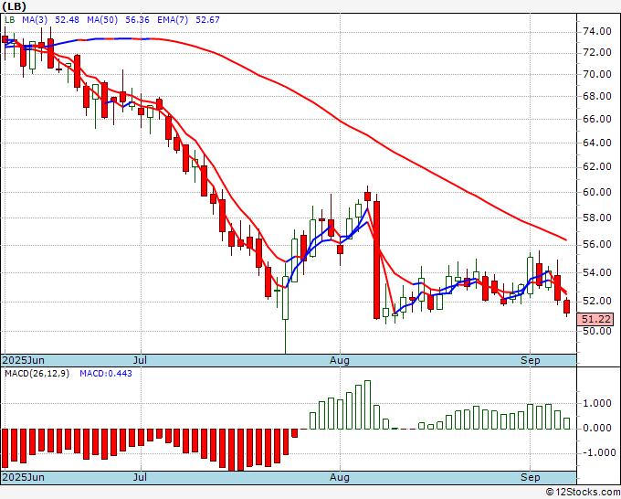Click the Jul label on MACD axis
The width and height of the screenshot is (621, 499).
(141, 477)
